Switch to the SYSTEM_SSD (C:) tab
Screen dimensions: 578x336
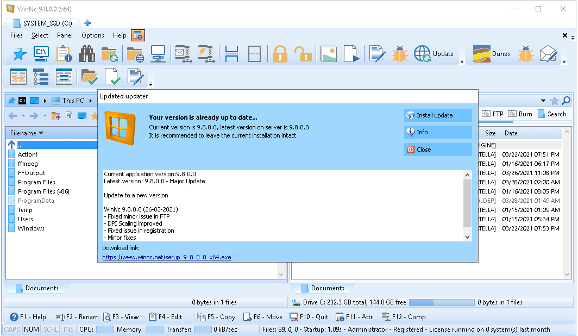pyautogui.click(x=43, y=23)
